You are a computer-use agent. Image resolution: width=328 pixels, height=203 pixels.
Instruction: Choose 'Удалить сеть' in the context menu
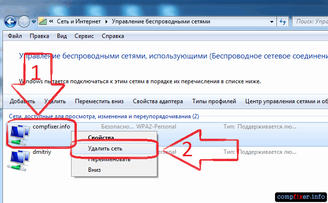(x=114, y=148)
